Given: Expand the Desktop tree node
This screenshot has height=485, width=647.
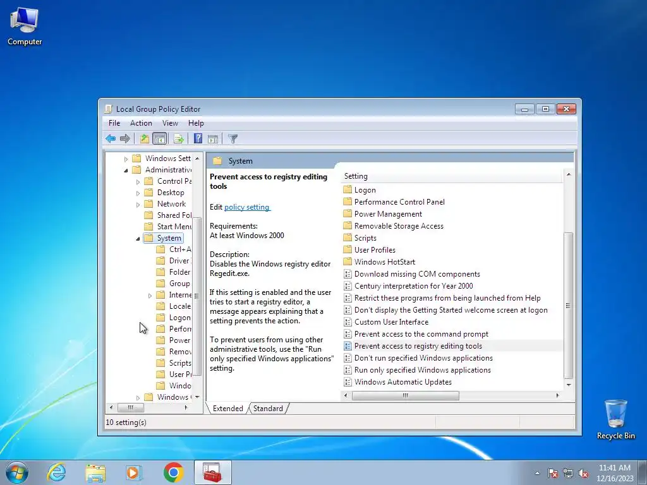Looking at the screenshot, I should point(138,193).
